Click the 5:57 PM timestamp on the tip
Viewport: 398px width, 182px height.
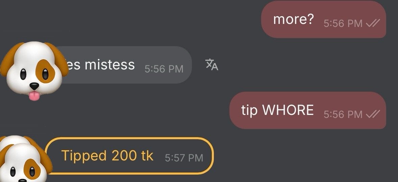[x=184, y=158]
